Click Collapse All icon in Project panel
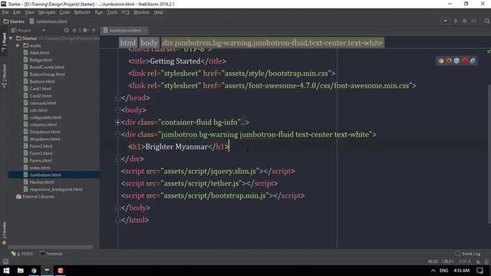The image size is (491, 276). [74, 31]
